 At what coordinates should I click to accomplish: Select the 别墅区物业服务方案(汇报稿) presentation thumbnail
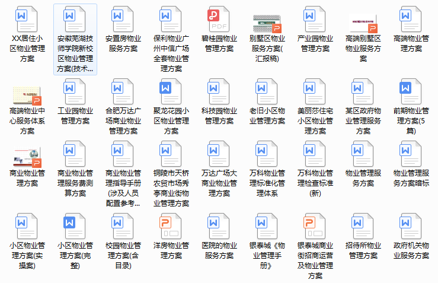pos(267,23)
